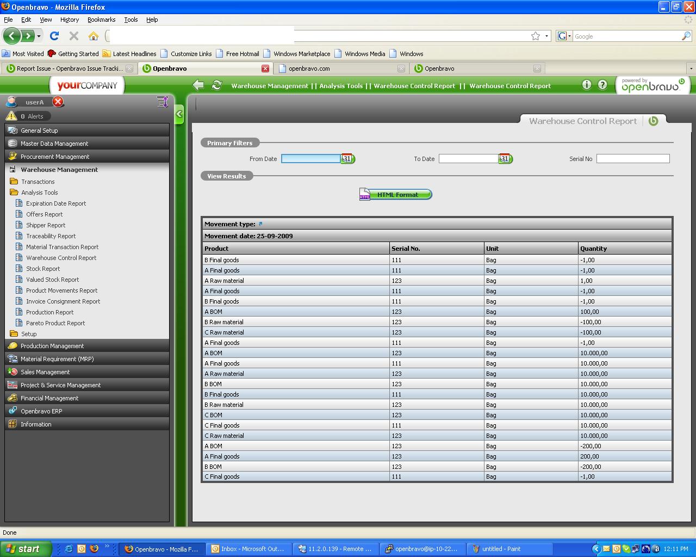Click the expand menu icon in sidebar
The image size is (696, 557).
[x=162, y=102]
